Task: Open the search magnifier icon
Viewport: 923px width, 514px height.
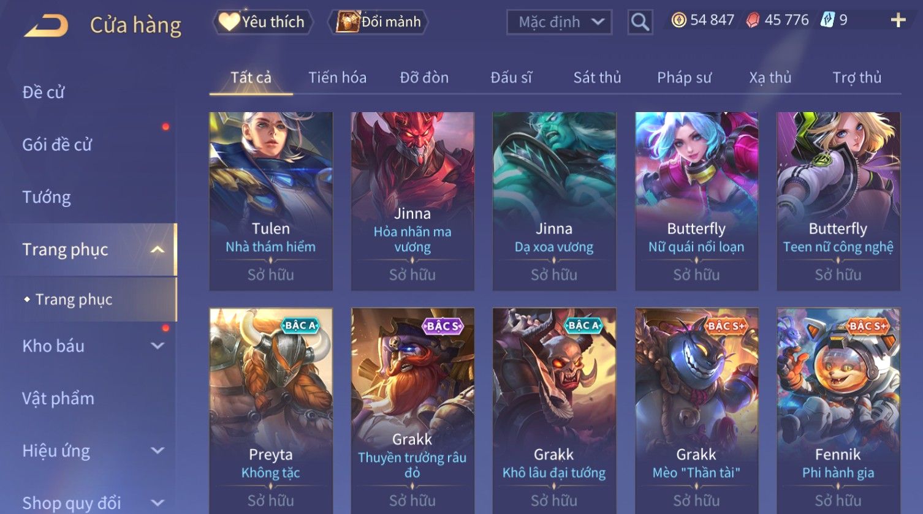Action: (640, 23)
